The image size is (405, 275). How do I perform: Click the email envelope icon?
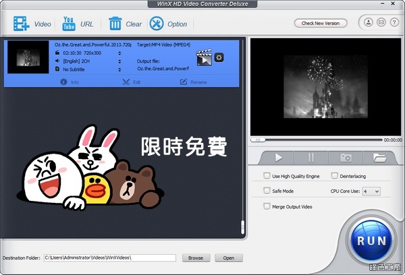click(x=381, y=22)
